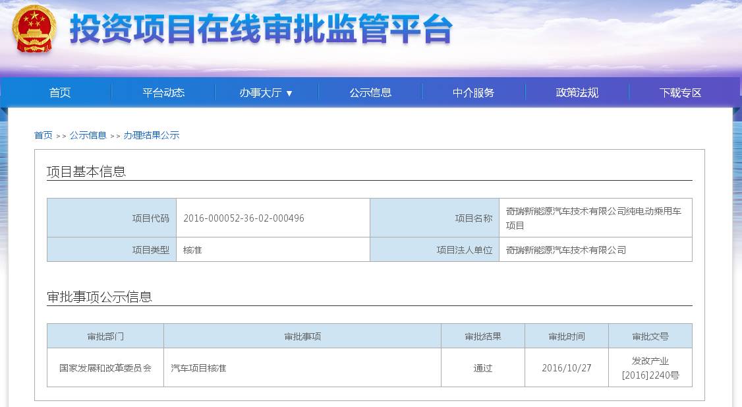Open the 投资项目在线审批监管平台 site banner
Screen dimensions: 742x407
260,29
